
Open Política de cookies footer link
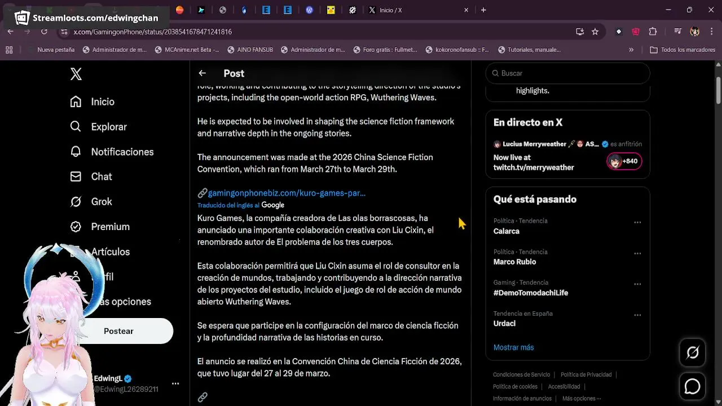515,386
